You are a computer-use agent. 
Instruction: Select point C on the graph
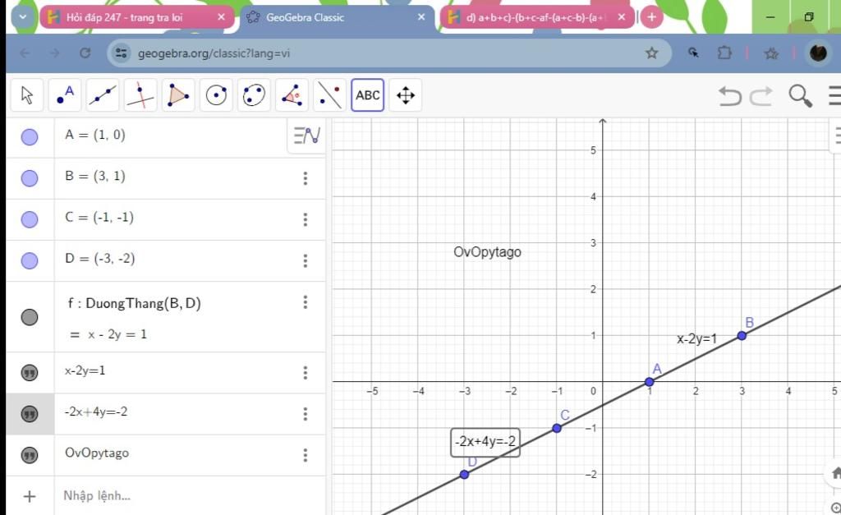(557, 428)
